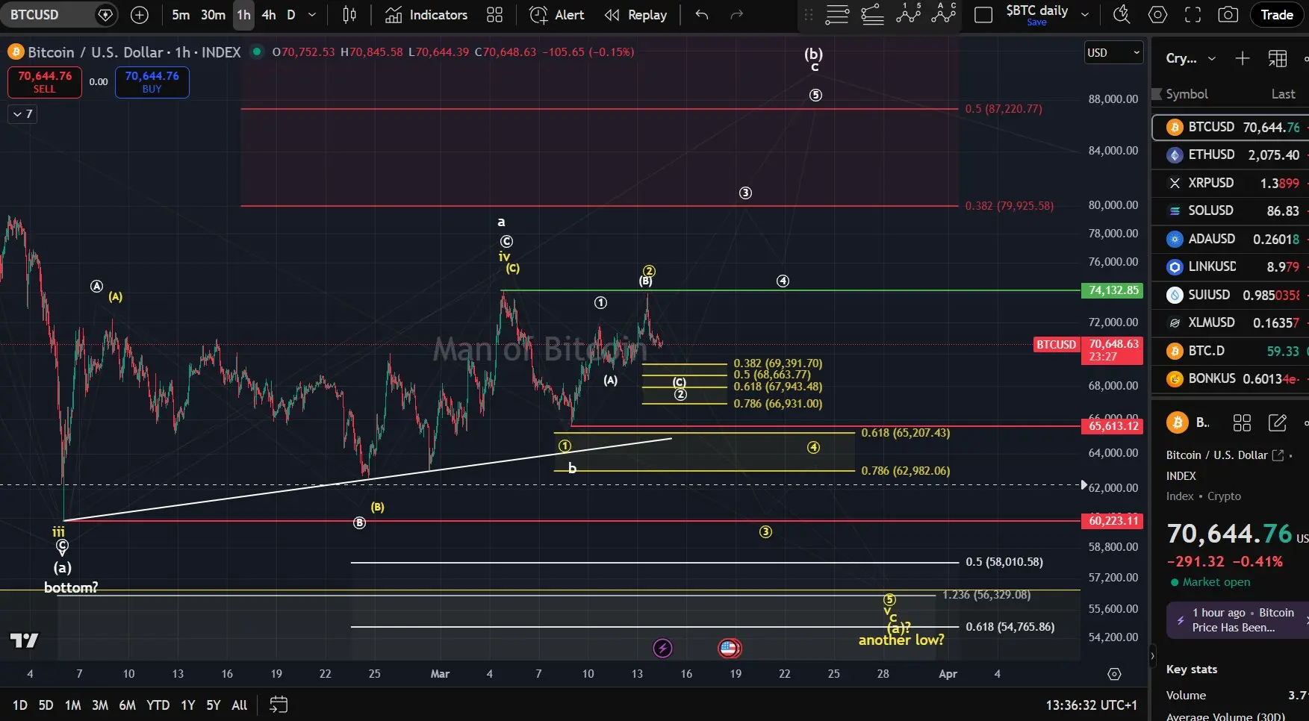Select LINKUSD in the watchlist

click(1231, 266)
